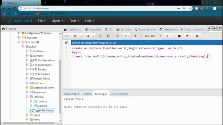Open the Clear eraser dropdown
Image resolution: width=223 pixels, height=125 pixels.
188,36
